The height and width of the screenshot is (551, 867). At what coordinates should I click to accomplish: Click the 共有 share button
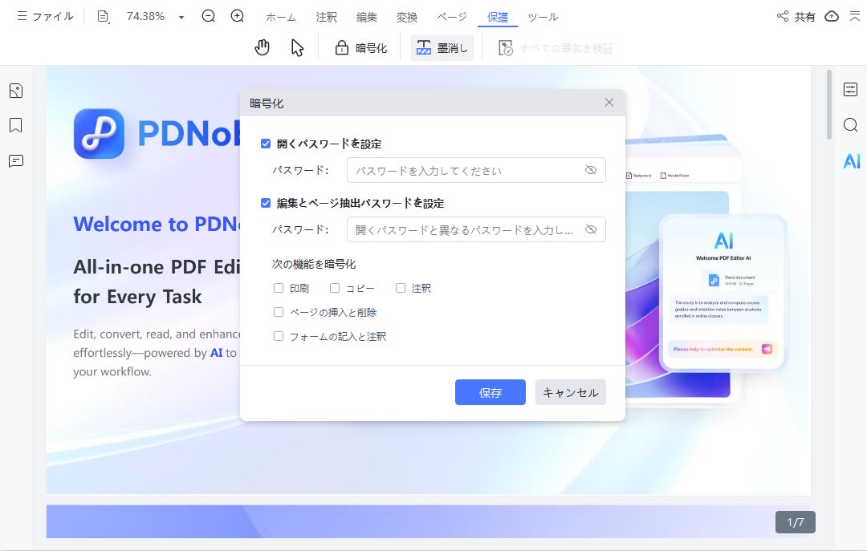(796, 17)
